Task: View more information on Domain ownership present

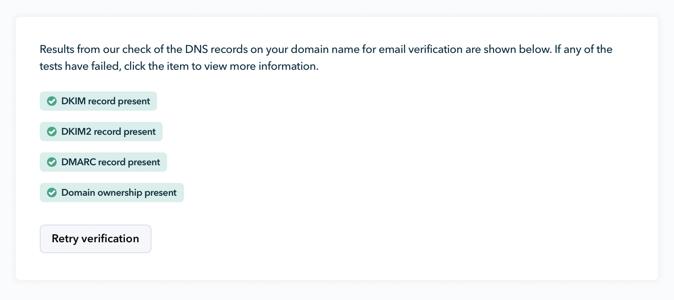Action: (112, 193)
